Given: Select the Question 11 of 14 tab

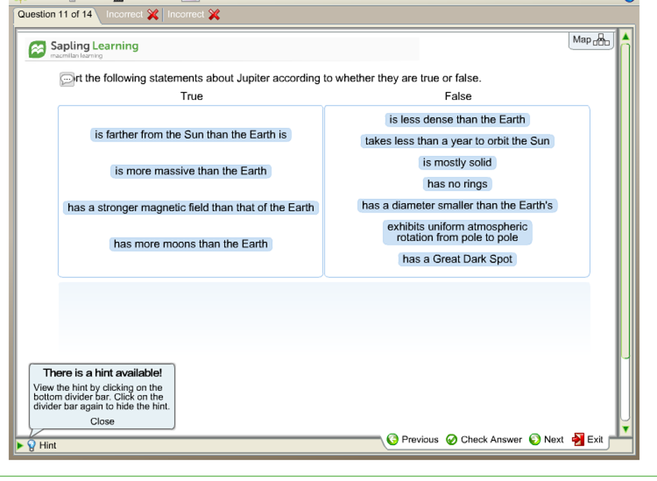Looking at the screenshot, I should pyautogui.click(x=55, y=14).
